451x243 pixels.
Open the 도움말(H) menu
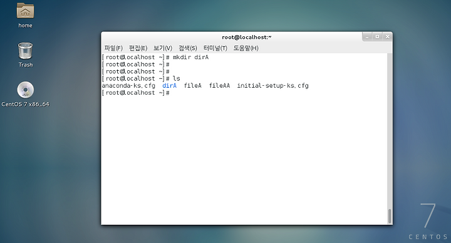click(x=246, y=48)
